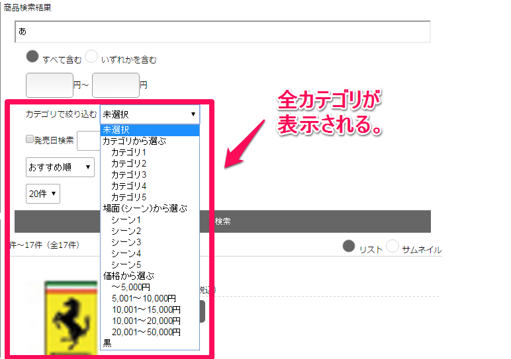The width and height of the screenshot is (511, 359).
Task: Open the おすすめ順 sort dropdown
Action: (x=59, y=167)
